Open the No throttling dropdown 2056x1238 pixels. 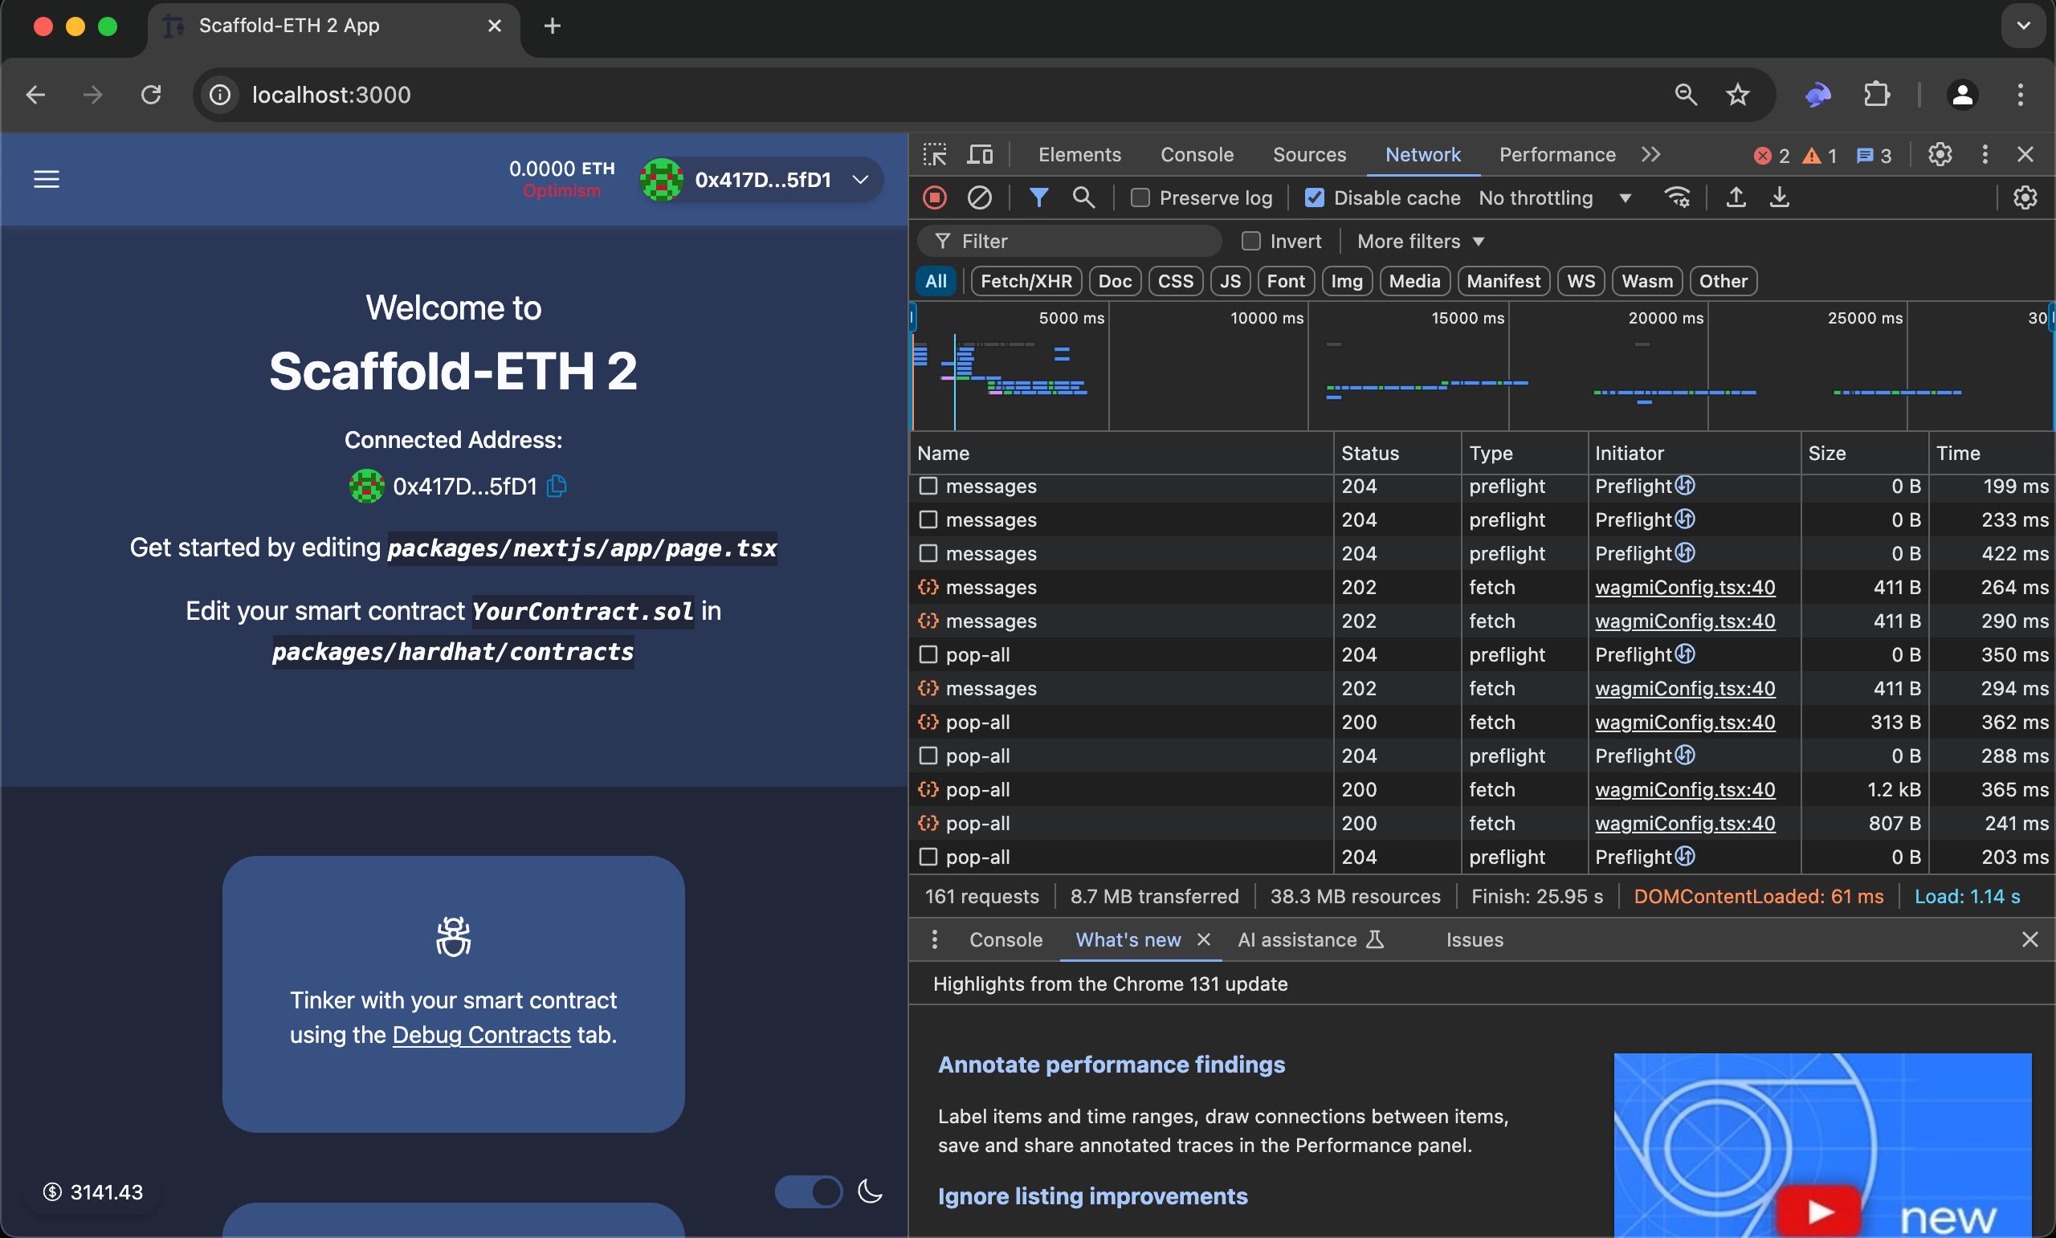tap(1555, 198)
